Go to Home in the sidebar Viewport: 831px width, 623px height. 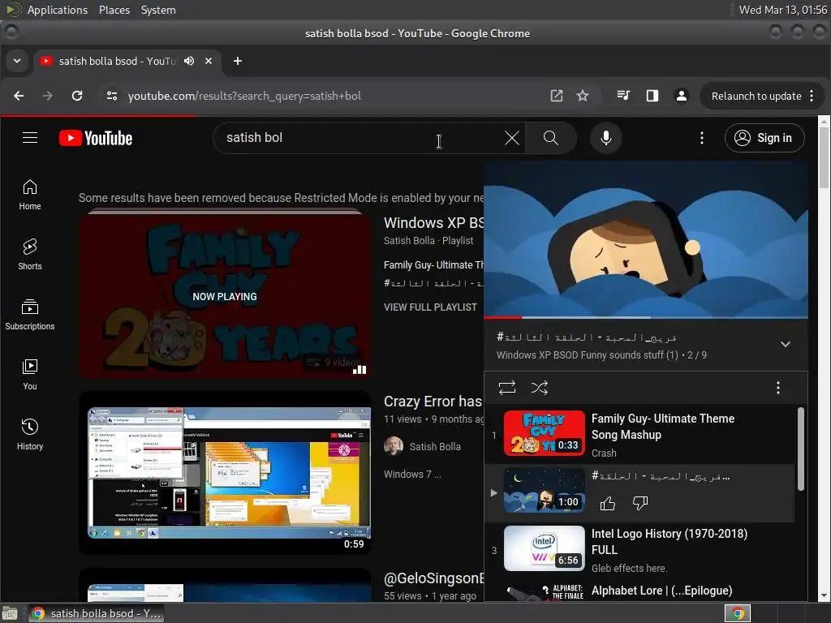pos(30,195)
